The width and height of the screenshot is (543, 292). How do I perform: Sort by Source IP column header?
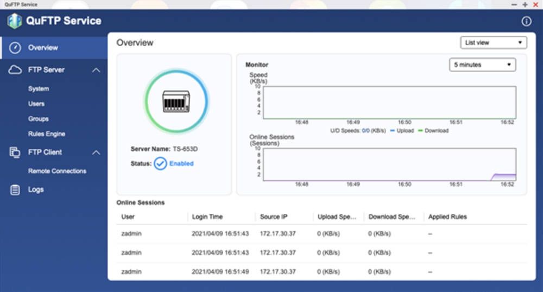point(274,217)
